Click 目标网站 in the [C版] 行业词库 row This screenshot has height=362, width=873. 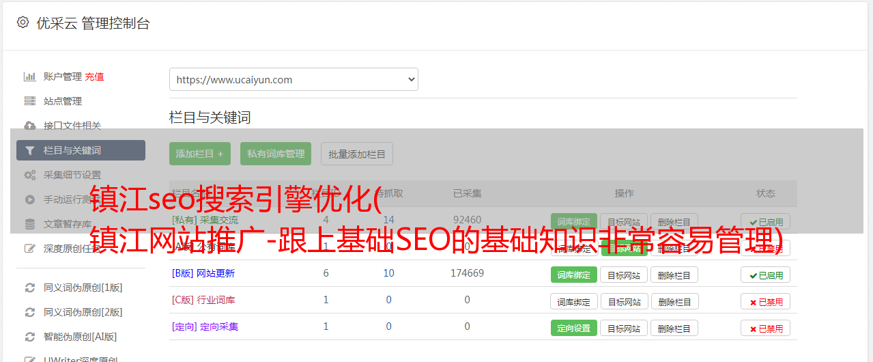[x=624, y=301]
